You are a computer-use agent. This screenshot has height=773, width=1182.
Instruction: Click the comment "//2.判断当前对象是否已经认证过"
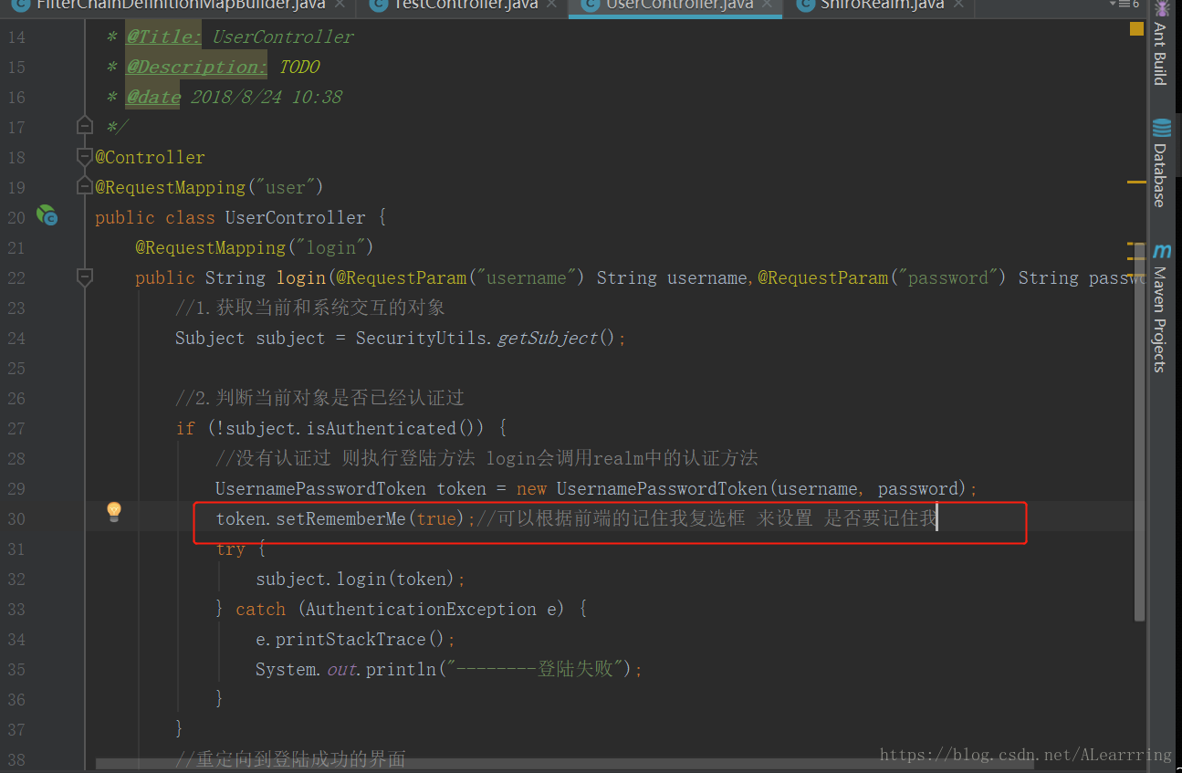pyautogui.click(x=320, y=398)
